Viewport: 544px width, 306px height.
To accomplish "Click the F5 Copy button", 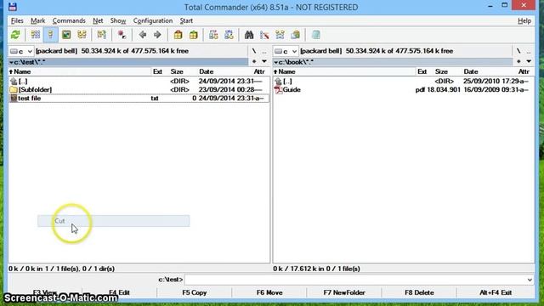I will pos(195,292).
